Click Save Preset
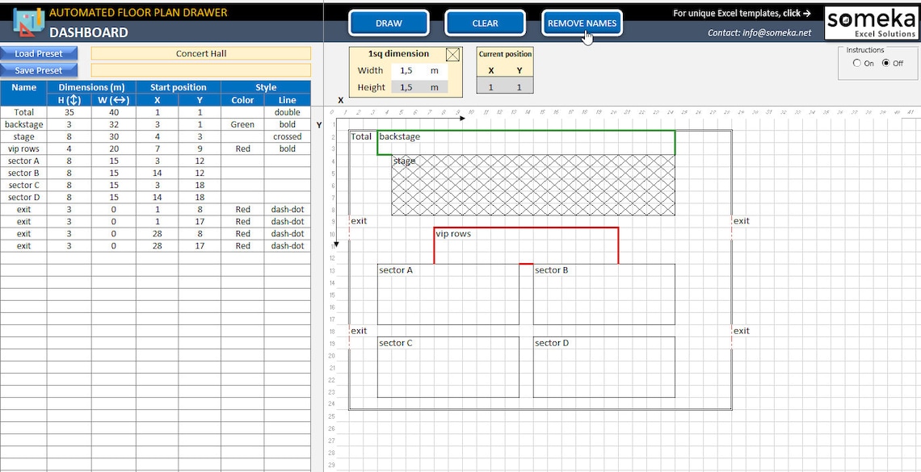 click(x=39, y=70)
